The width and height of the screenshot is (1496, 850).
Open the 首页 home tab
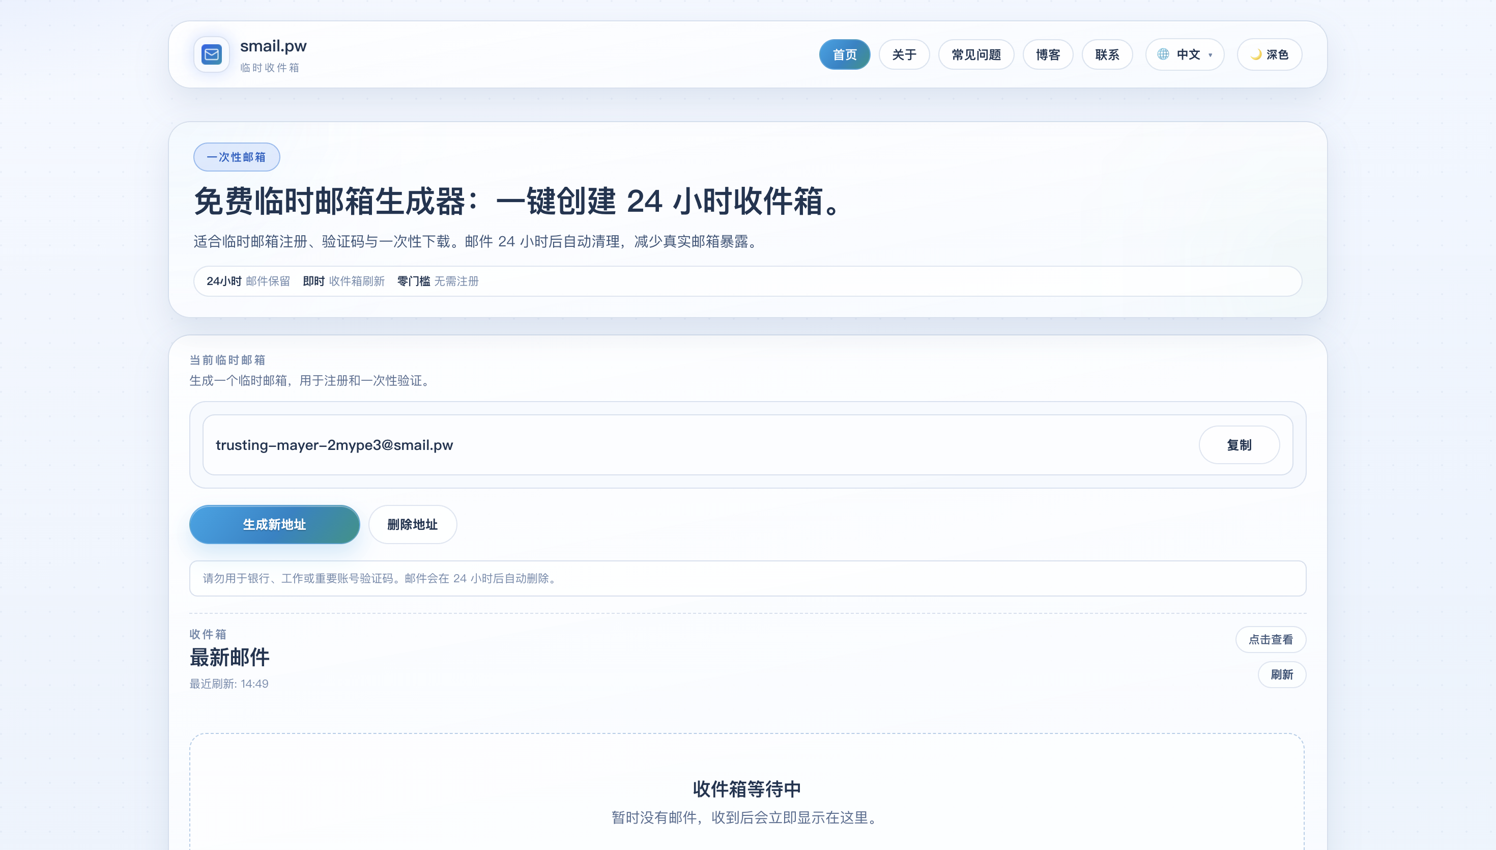point(844,54)
